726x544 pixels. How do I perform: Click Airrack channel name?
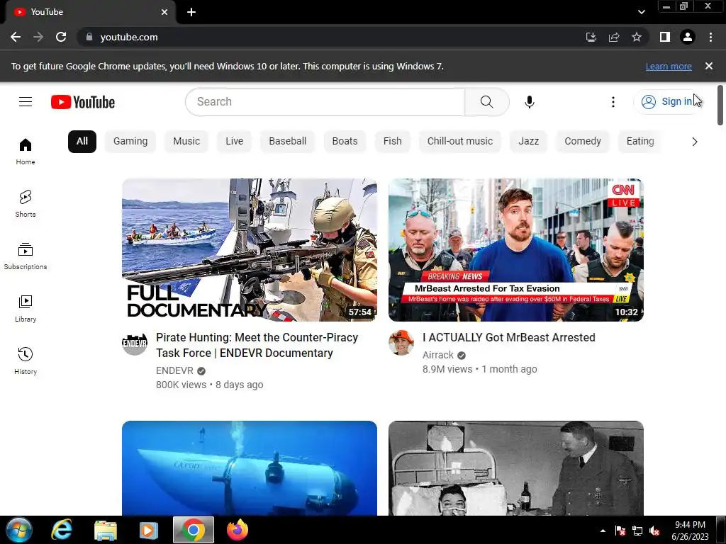pos(438,356)
